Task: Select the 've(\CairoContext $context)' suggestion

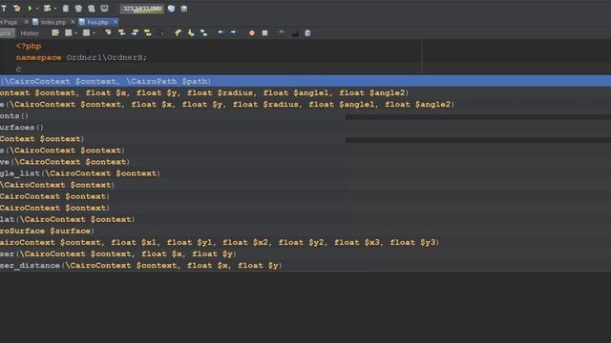Action: (305, 162)
